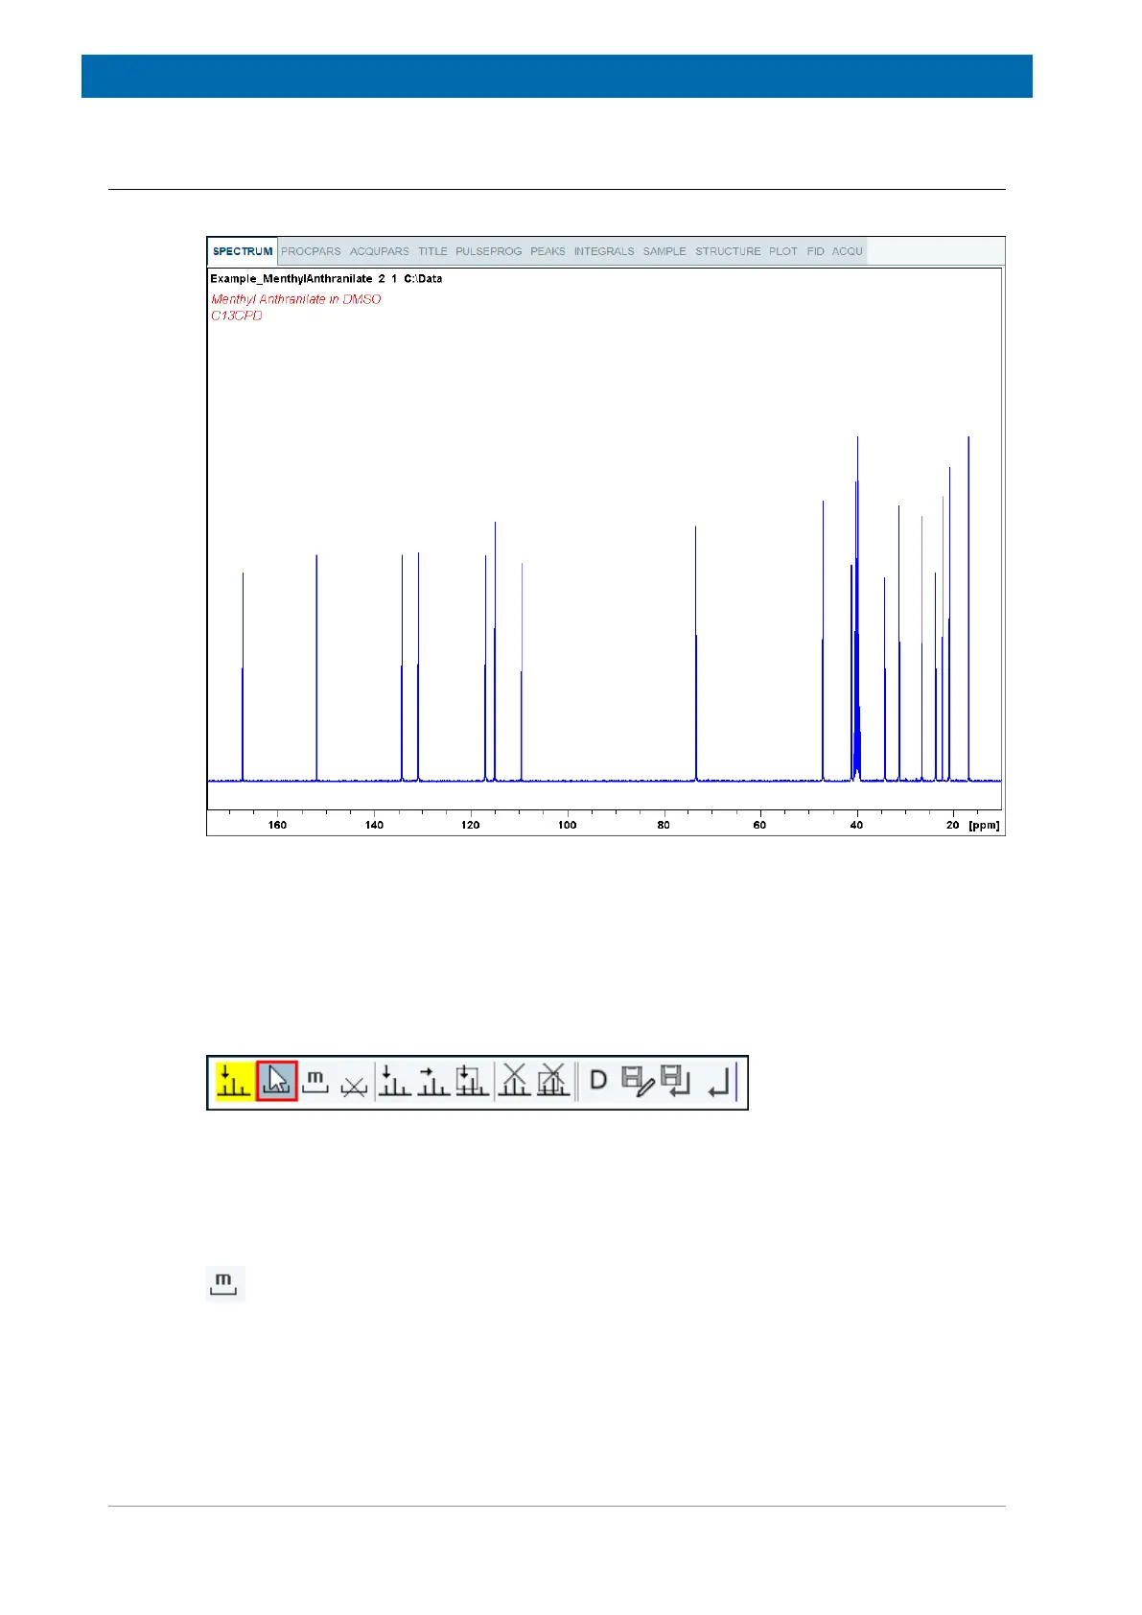Open the STRUCTURE tab

[x=728, y=251]
